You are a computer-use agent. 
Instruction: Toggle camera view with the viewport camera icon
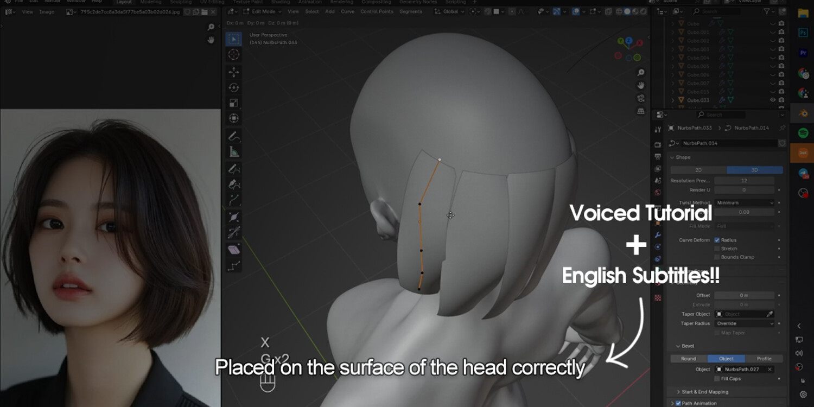641,98
